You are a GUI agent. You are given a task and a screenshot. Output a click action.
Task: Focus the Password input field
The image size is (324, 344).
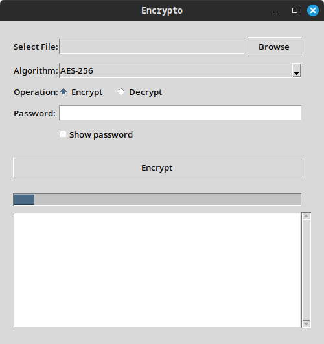[x=180, y=113]
